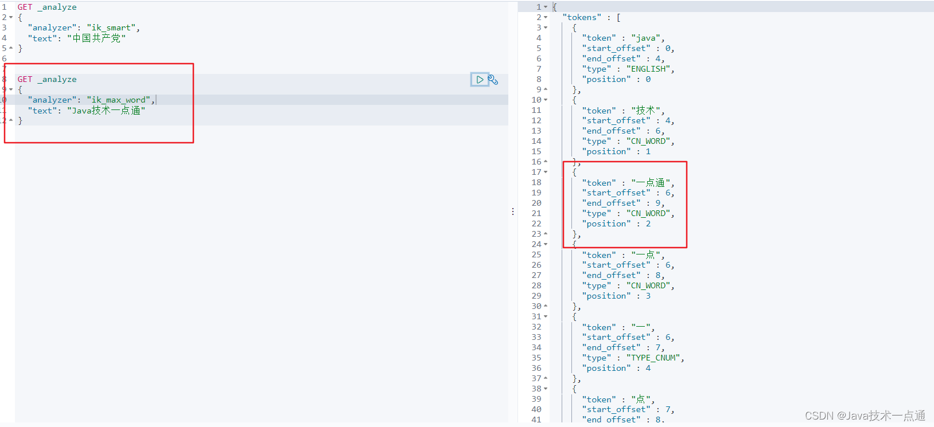Screen dimensions: 934x427
Task: Click the second GET _analyze request line
Action: click(x=47, y=79)
